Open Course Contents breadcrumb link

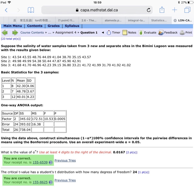(x=32, y=33)
